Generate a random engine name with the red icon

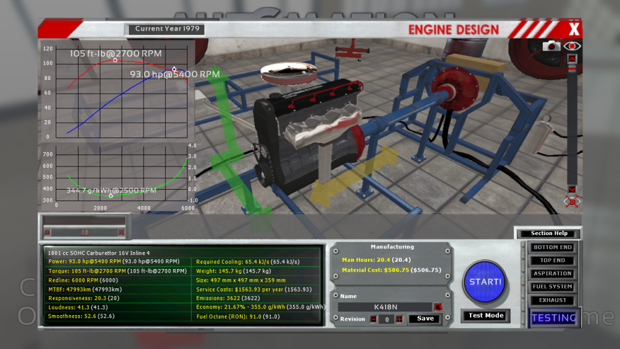(438, 307)
